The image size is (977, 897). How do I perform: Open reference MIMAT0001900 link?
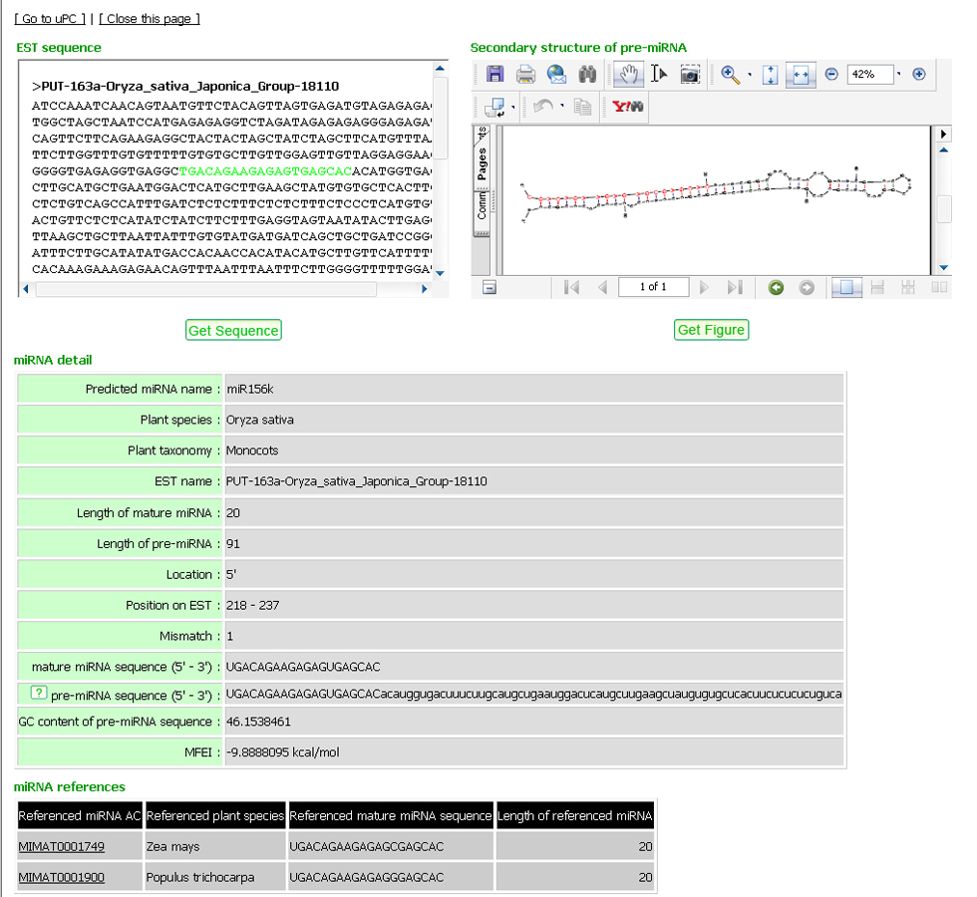tap(61, 877)
